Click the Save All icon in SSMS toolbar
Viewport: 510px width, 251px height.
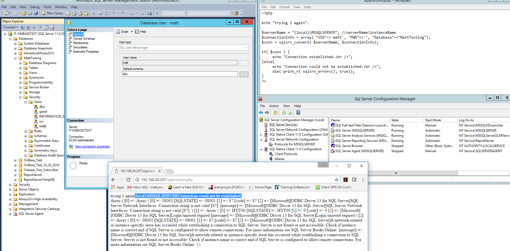click(36, 13)
